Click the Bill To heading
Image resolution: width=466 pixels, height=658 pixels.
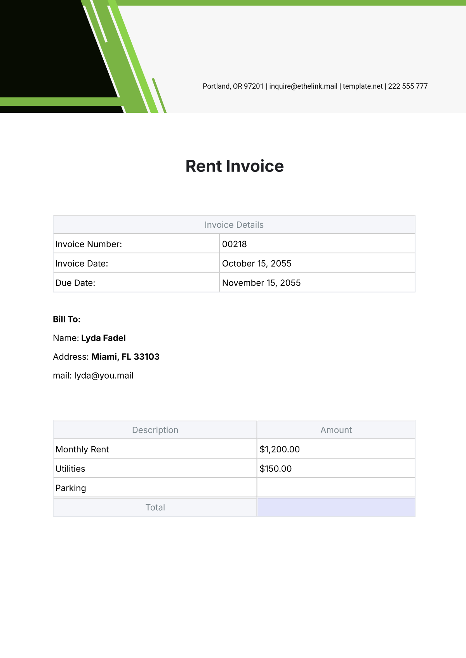pyautogui.click(x=66, y=319)
